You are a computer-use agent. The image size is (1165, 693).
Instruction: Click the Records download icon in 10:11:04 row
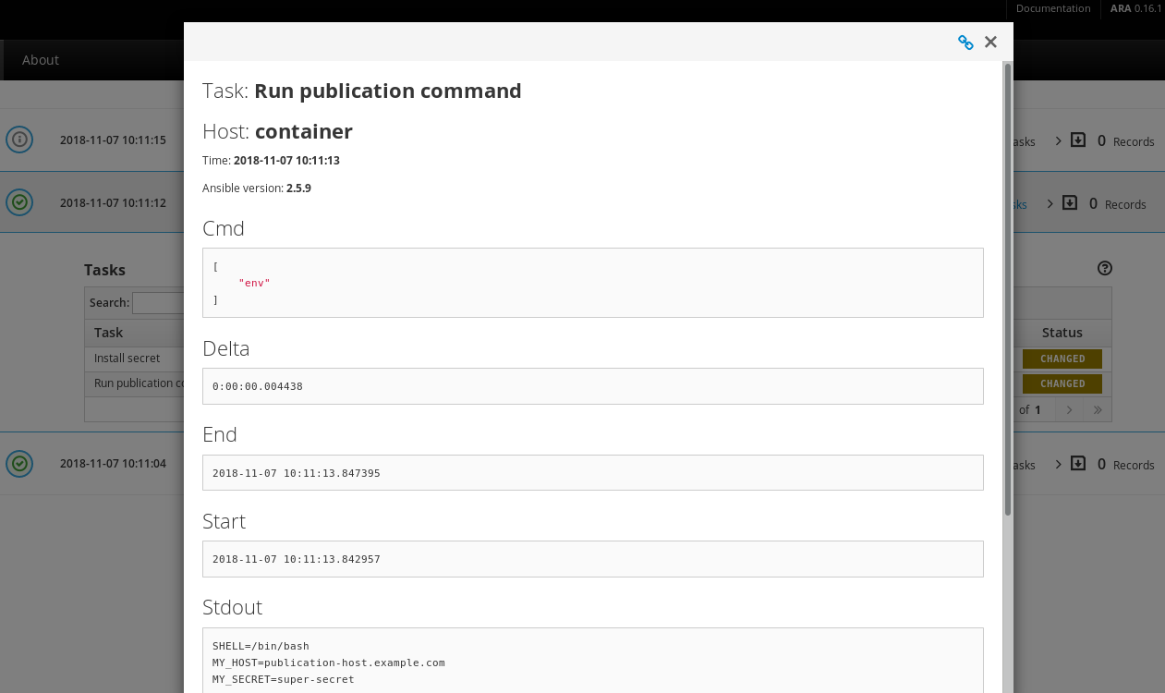[x=1078, y=464]
